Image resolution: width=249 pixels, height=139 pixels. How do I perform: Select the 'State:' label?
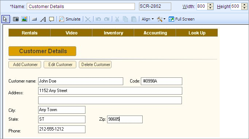14,119
